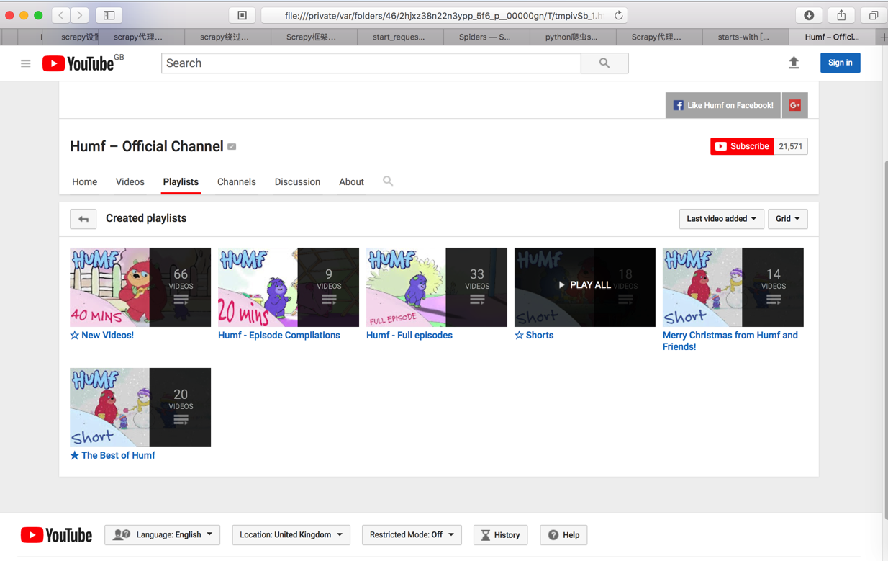Click Like Humf on Facebook button
The height and width of the screenshot is (561, 888).
pyautogui.click(x=723, y=105)
